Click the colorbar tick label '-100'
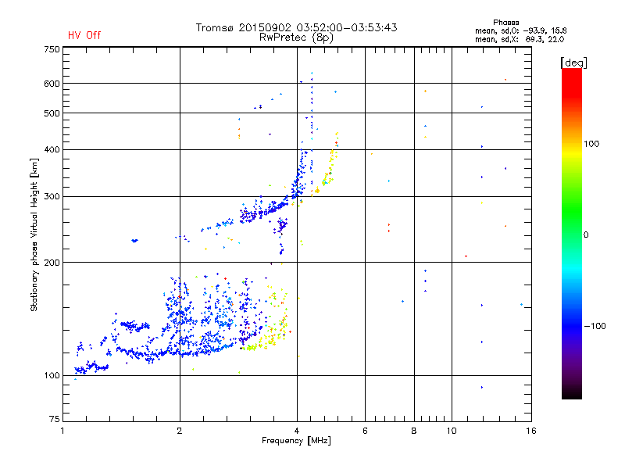The width and height of the screenshot is (625, 469). [595, 326]
